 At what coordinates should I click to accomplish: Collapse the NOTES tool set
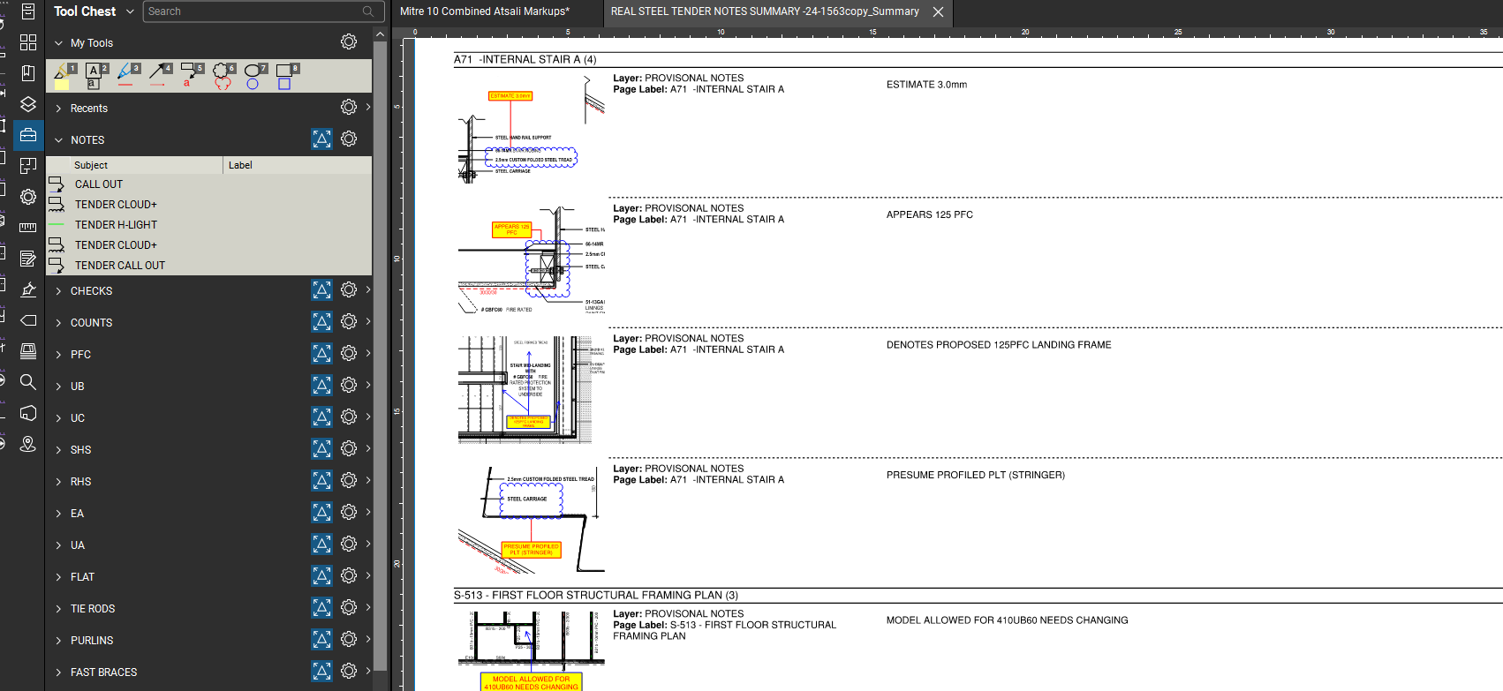click(x=58, y=139)
